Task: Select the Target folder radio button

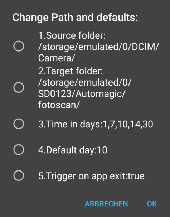Action: pos(19,87)
